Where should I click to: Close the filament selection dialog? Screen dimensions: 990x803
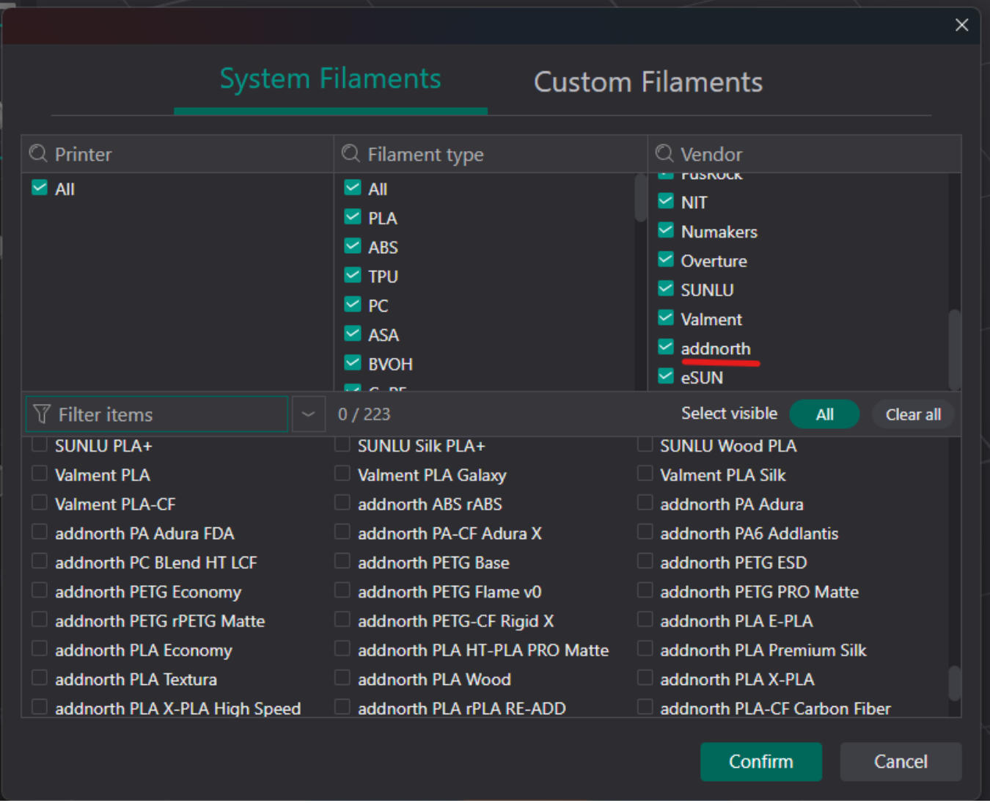(962, 25)
